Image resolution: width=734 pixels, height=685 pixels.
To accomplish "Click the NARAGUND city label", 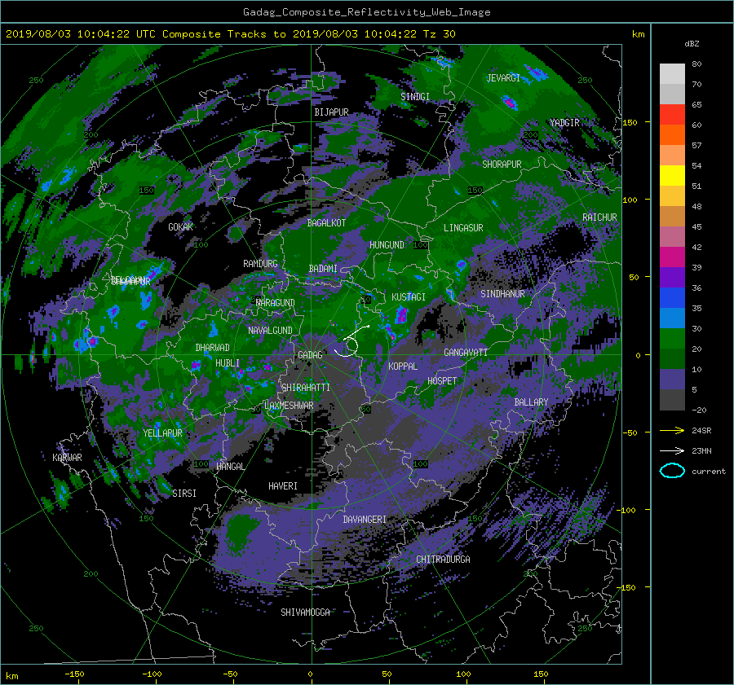I will pyautogui.click(x=276, y=302).
